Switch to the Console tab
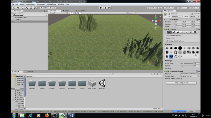 coord(29,72)
